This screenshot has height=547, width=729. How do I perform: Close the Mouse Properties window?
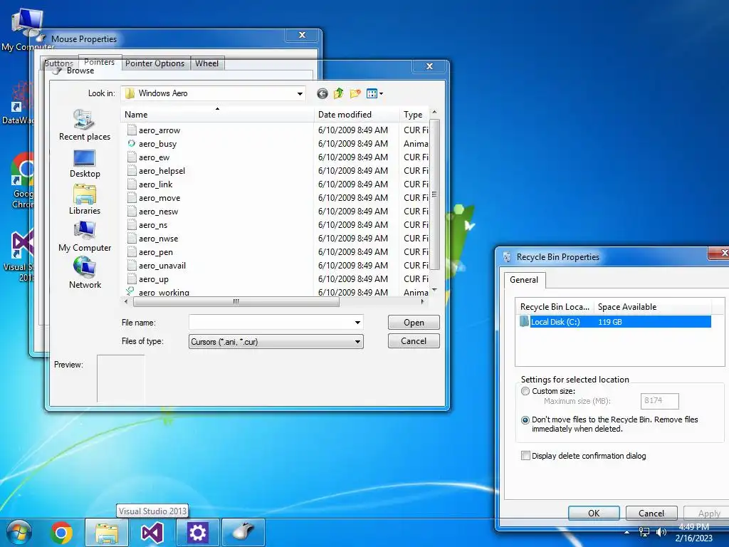[x=302, y=35]
